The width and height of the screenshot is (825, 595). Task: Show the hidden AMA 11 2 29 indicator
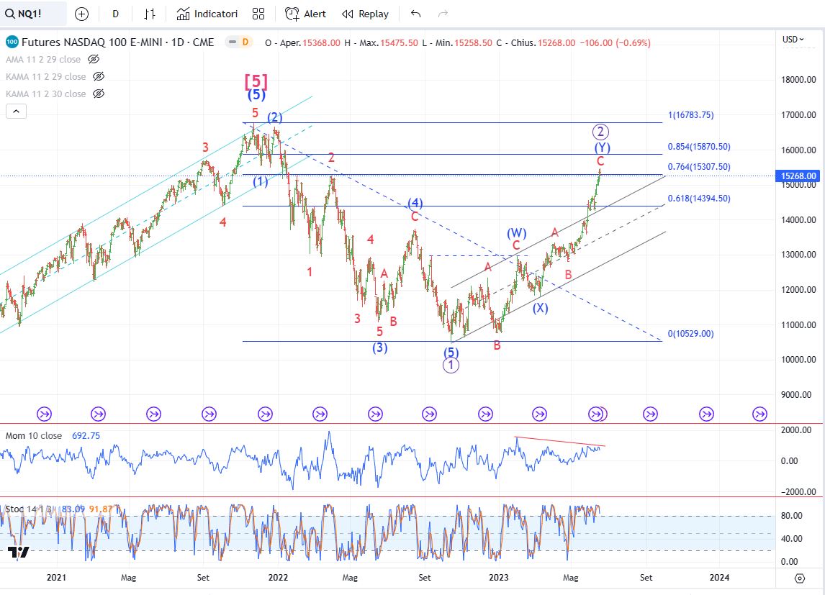point(93,60)
